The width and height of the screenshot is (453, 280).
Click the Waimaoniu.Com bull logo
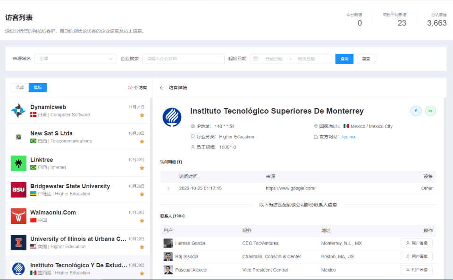pyautogui.click(x=19, y=216)
